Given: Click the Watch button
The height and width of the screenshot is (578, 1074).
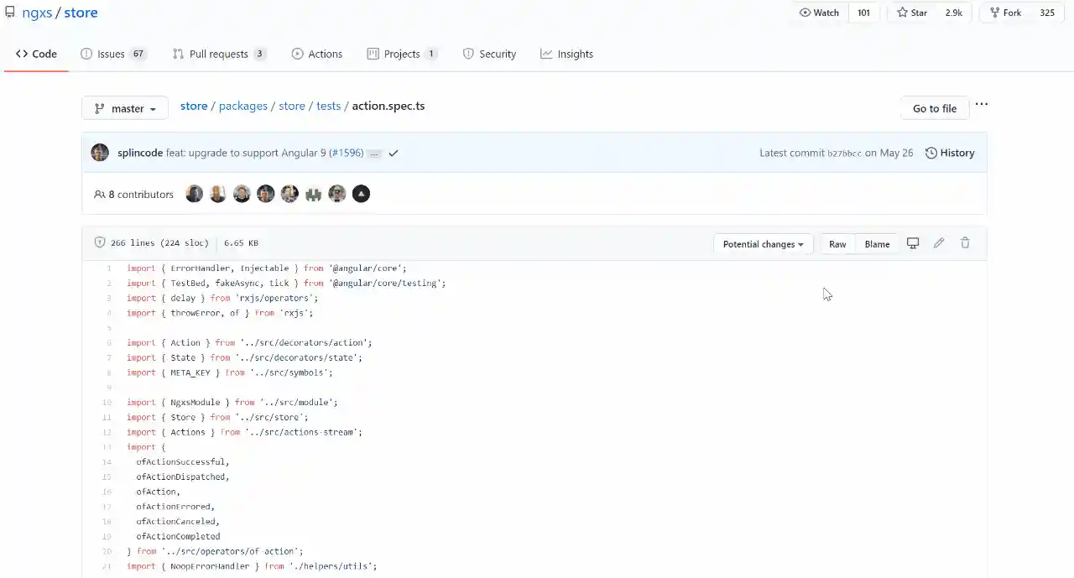Looking at the screenshot, I should pos(819,13).
